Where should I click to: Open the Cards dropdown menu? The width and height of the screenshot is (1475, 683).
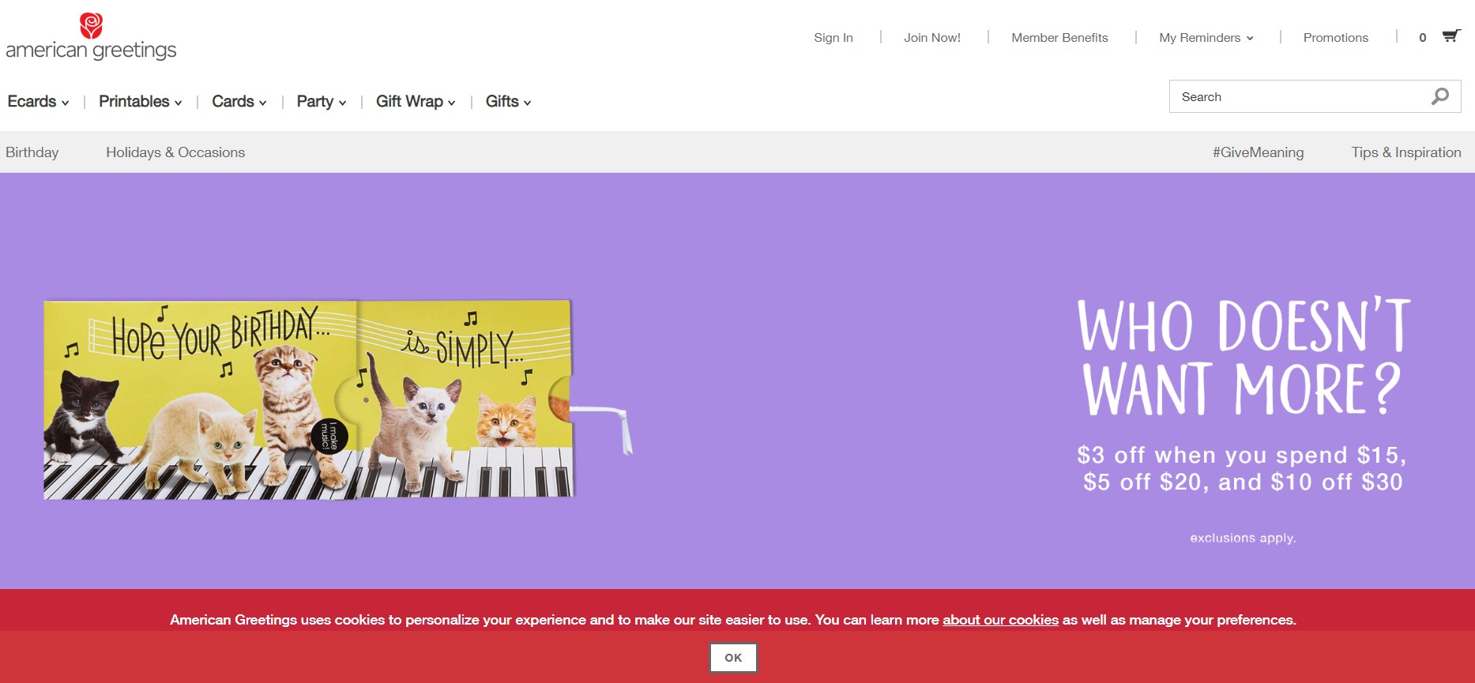239,102
